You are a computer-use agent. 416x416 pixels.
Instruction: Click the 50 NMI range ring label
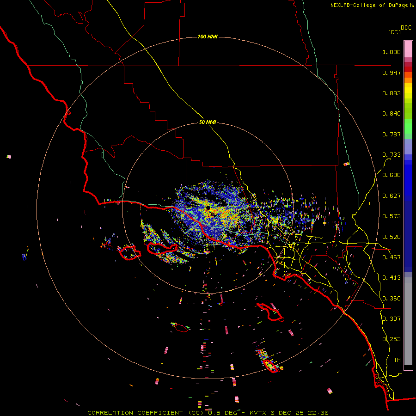[208, 122]
